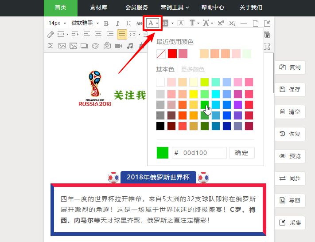Pick the red swatch in recent colors
The height and width of the screenshot is (242, 315).
pyautogui.click(x=172, y=54)
